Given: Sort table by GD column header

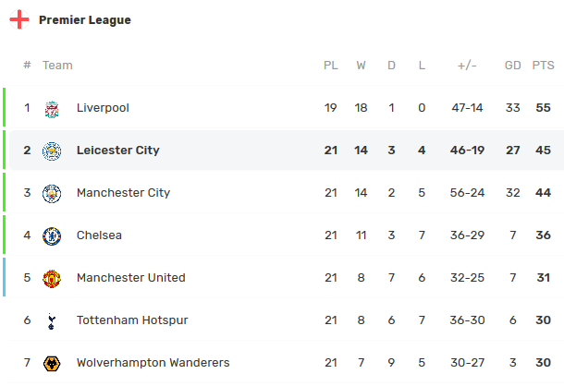Looking at the screenshot, I should click(x=512, y=66).
